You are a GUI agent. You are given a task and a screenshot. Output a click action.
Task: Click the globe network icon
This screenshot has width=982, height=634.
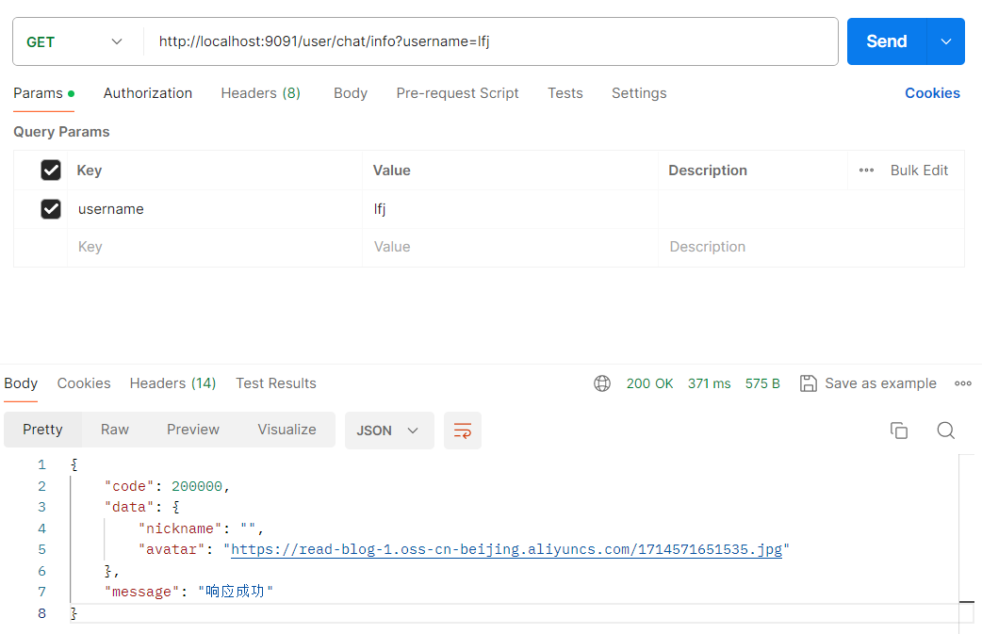pos(602,383)
